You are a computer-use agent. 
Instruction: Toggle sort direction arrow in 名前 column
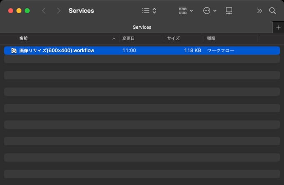point(114,38)
